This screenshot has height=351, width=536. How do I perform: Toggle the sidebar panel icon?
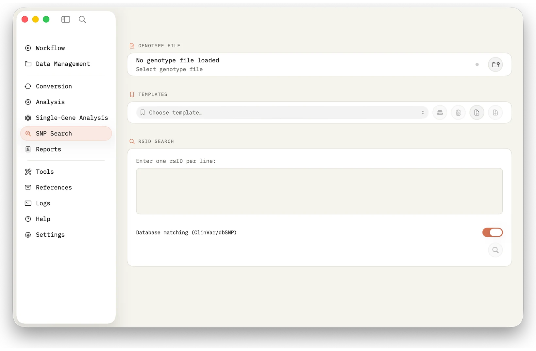coord(66,20)
